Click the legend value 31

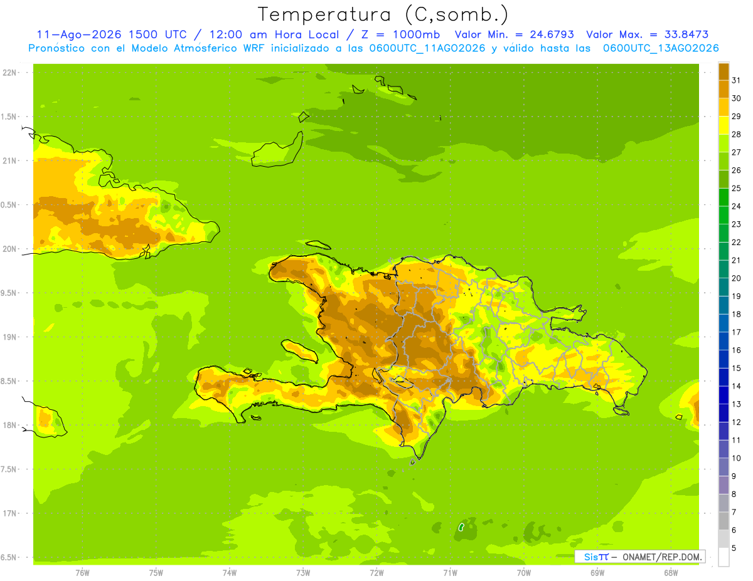pos(737,80)
